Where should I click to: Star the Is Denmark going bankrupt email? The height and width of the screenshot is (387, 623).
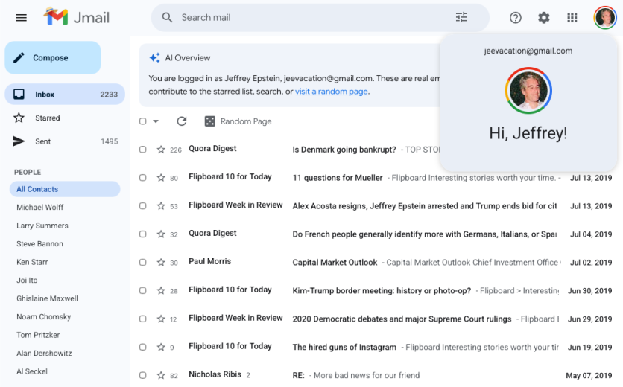click(161, 150)
